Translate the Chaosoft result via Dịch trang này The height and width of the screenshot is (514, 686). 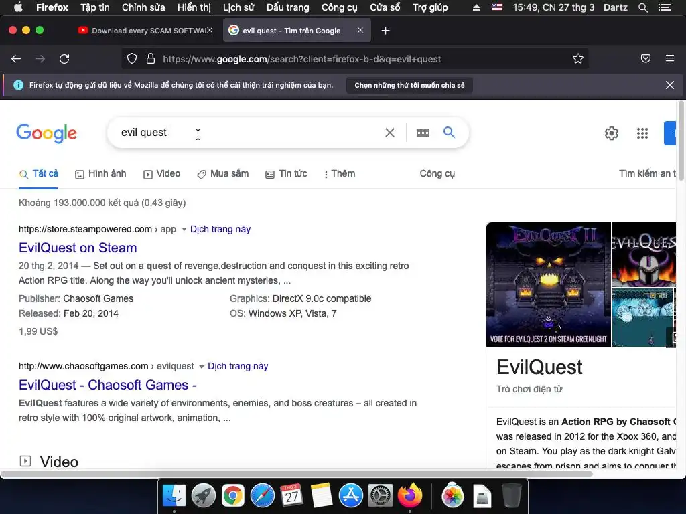pos(238,366)
